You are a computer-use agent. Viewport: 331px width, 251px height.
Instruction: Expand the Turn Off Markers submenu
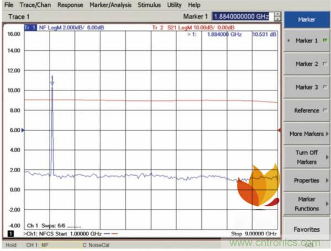[306, 157]
